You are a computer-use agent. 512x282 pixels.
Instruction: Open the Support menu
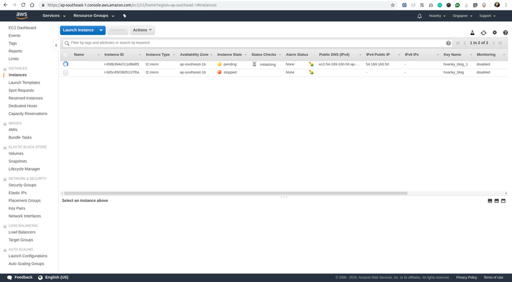(487, 16)
